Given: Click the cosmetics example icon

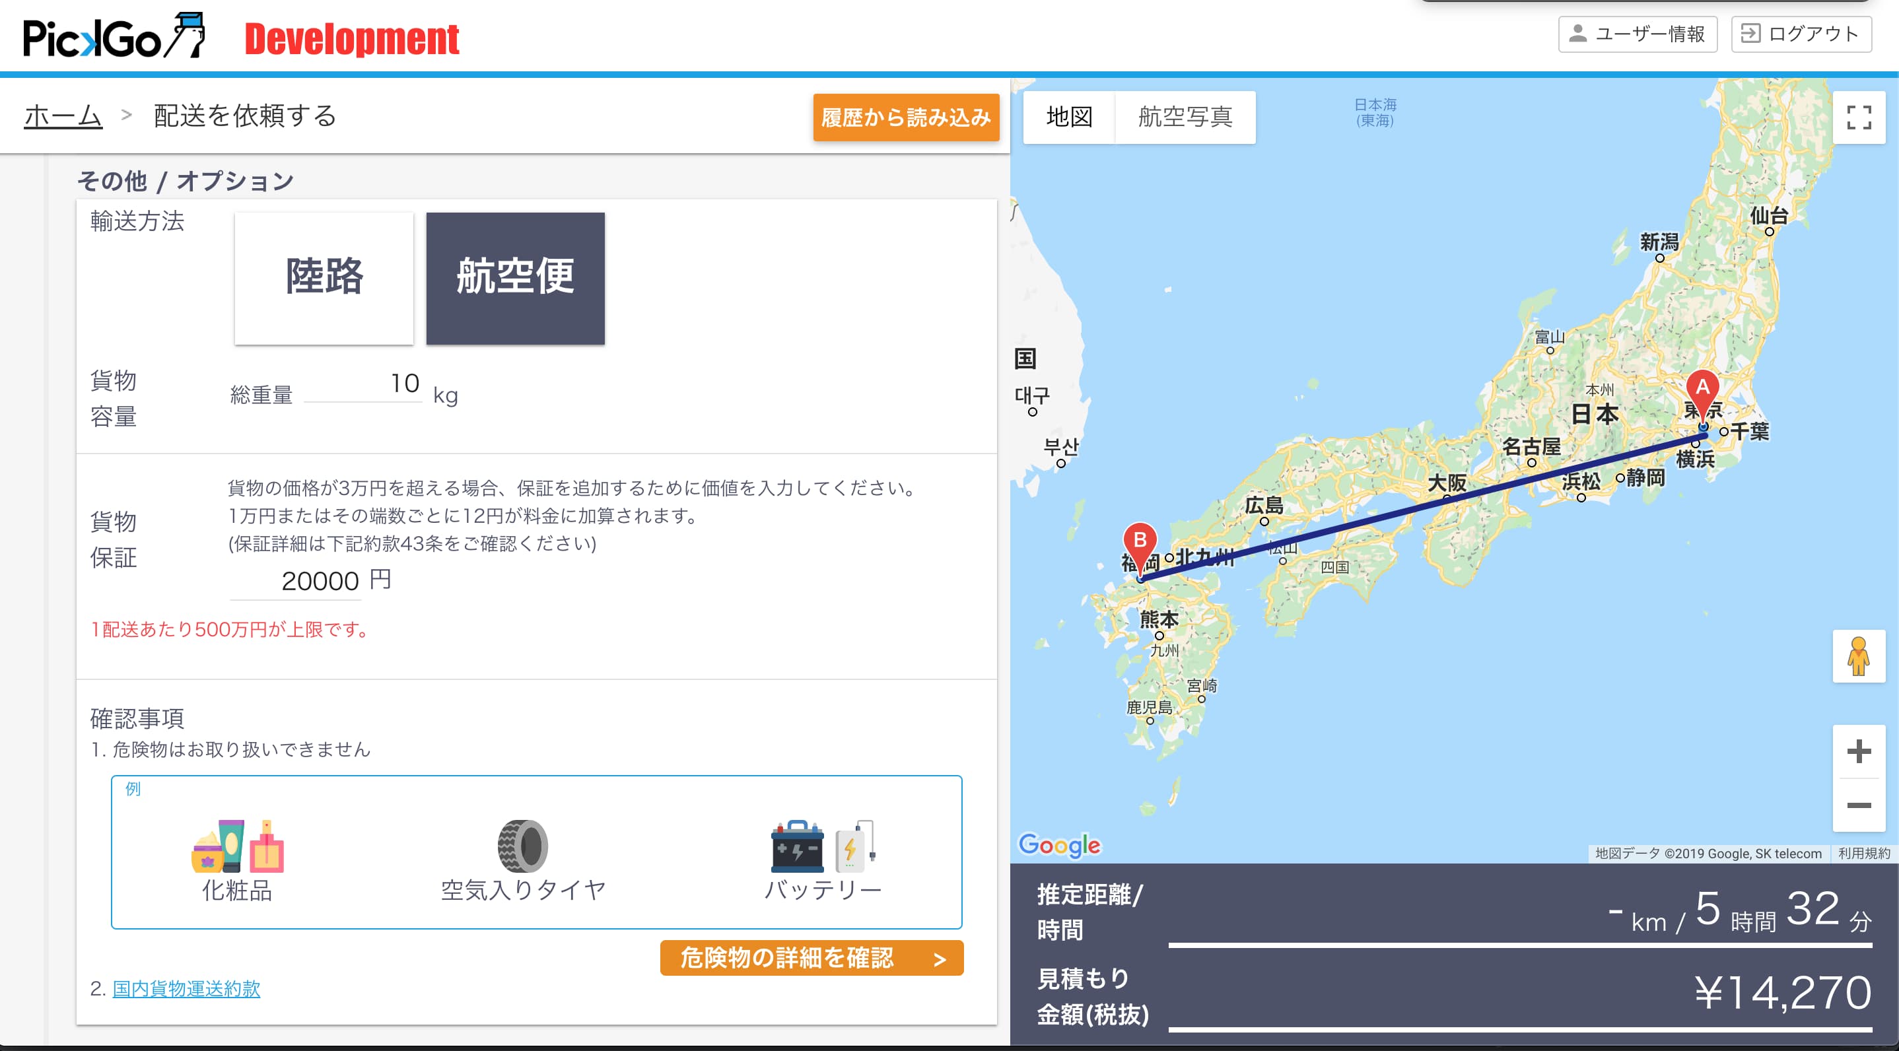Looking at the screenshot, I should pyautogui.click(x=238, y=846).
